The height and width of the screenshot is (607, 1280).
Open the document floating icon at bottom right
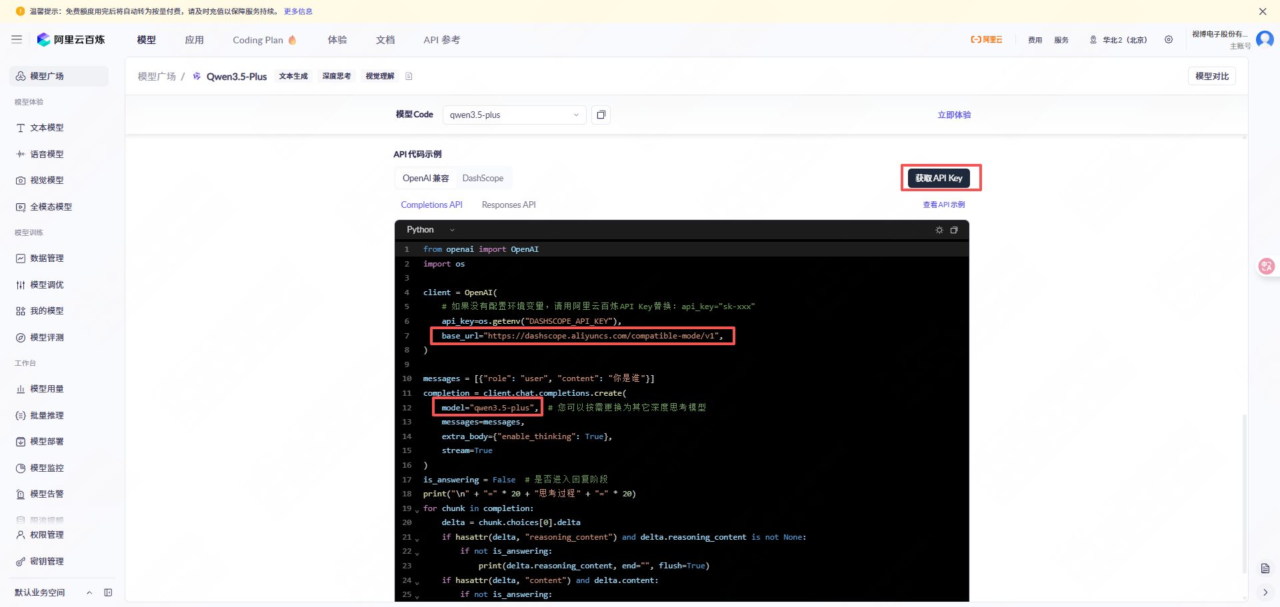[x=1265, y=568]
